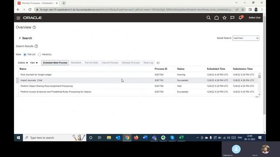
Task: Close the Monitor Processes browser tab
Action: tap(57, 3)
